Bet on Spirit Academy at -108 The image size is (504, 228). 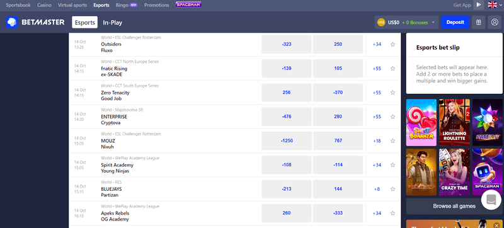pos(287,165)
